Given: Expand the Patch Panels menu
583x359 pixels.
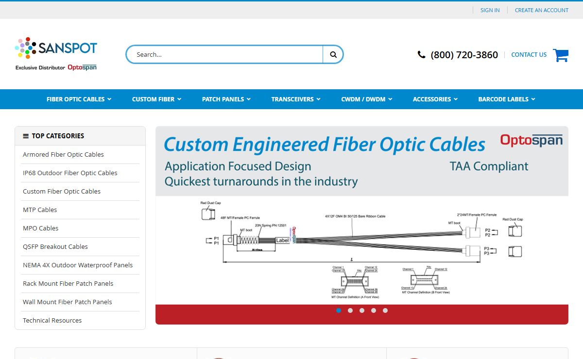Looking at the screenshot, I should [x=226, y=99].
